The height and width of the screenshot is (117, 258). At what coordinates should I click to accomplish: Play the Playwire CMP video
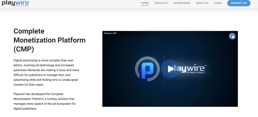click(x=170, y=69)
